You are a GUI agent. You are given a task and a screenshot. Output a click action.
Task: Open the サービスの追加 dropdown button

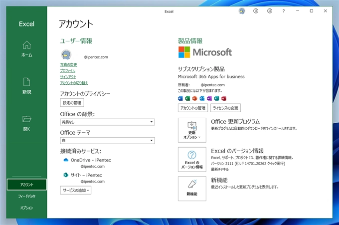pyautogui.click(x=76, y=191)
